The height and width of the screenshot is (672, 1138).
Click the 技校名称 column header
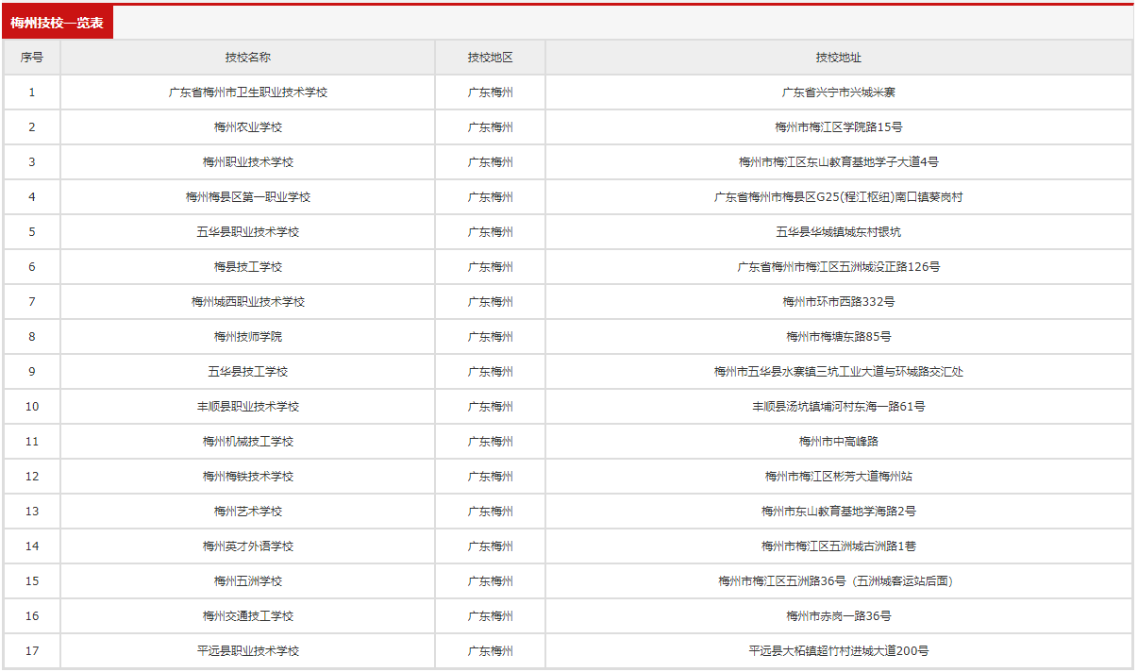click(x=248, y=58)
